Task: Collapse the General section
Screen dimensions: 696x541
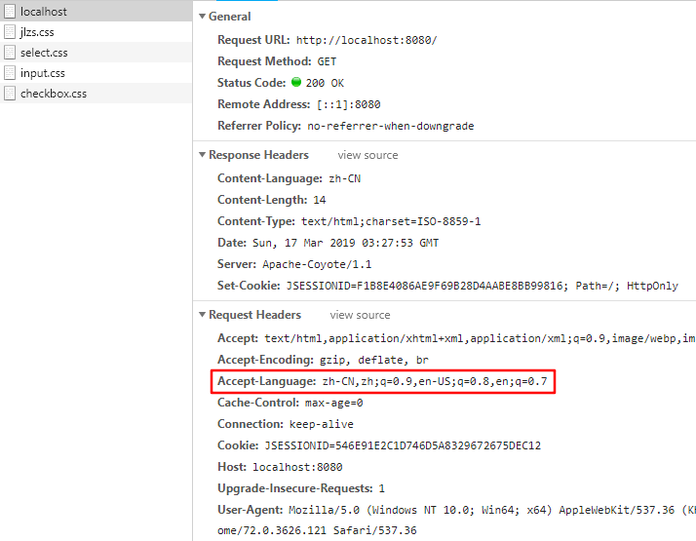Action: click(202, 17)
